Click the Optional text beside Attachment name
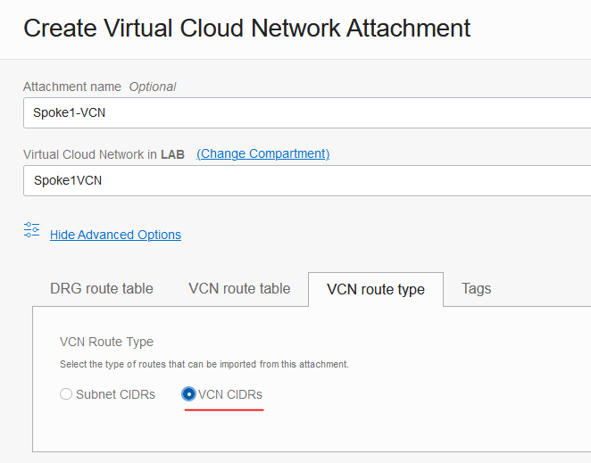This screenshot has height=463, width=591. tap(153, 87)
